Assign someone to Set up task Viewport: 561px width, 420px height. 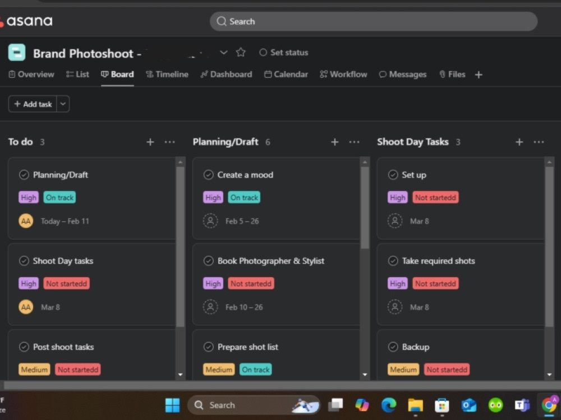coord(395,221)
